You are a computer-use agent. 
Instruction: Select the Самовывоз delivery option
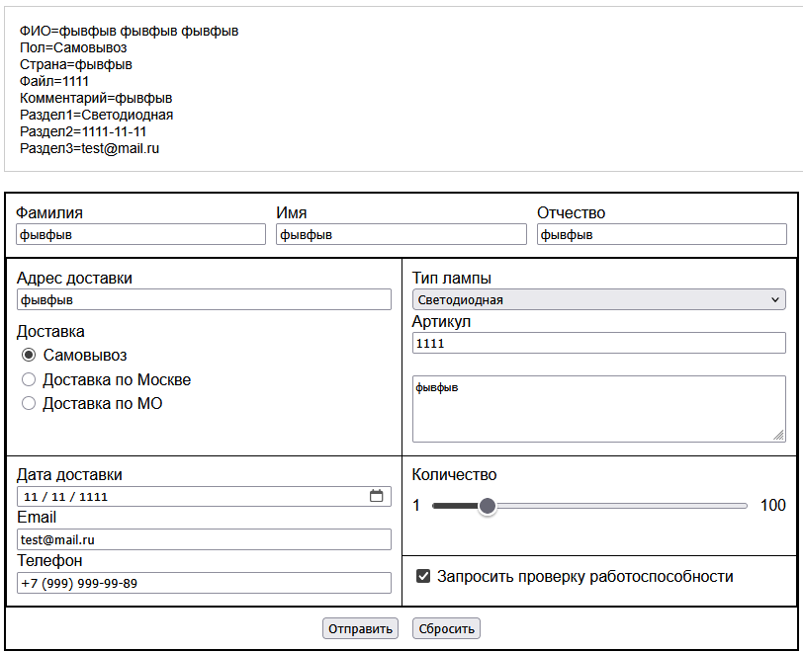[29, 356]
